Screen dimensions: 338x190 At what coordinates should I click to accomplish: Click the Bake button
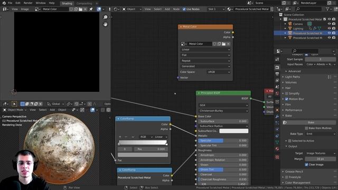[x=311, y=122]
